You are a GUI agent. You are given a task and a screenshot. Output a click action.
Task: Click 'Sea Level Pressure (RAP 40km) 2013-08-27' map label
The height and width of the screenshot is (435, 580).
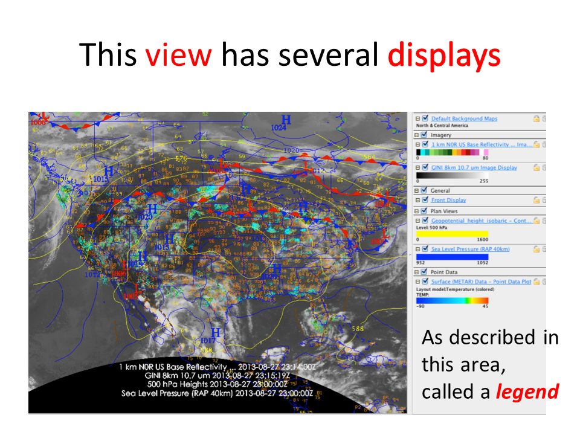pyautogui.click(x=217, y=393)
